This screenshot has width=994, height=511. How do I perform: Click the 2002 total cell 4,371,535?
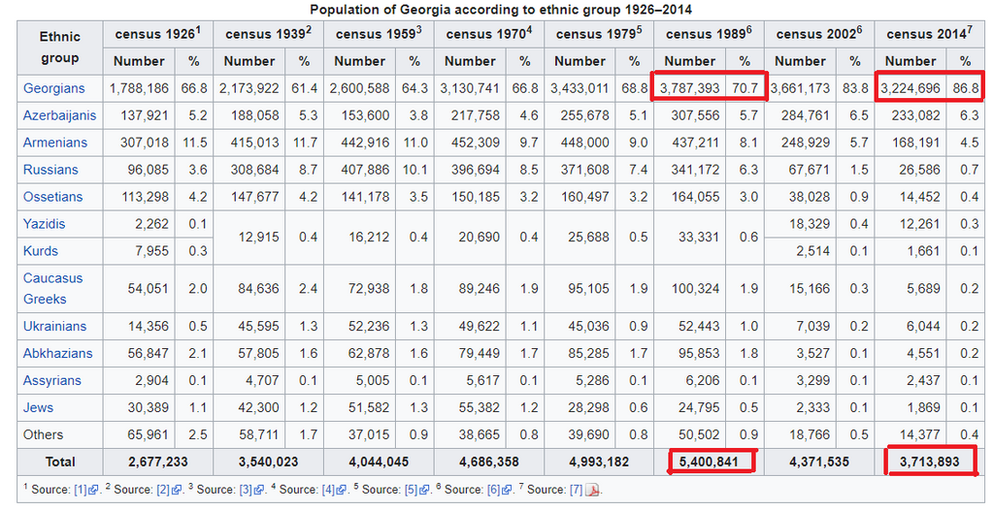(x=819, y=462)
